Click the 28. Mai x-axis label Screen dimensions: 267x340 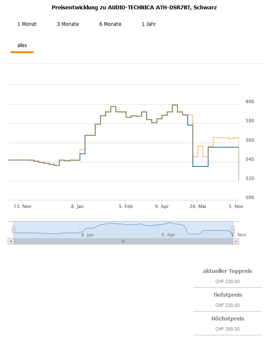pyautogui.click(x=198, y=206)
